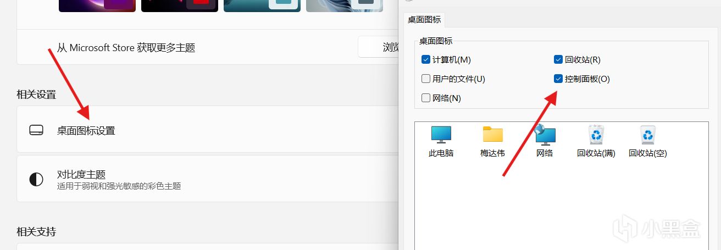Click the 相关设置 heading

(36, 95)
